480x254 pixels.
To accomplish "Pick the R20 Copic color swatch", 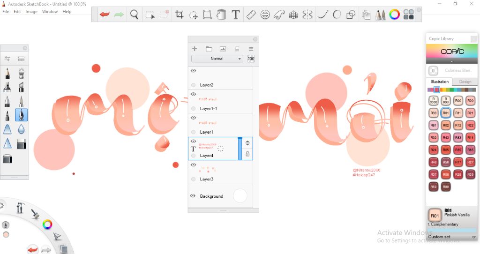I will coord(470,101).
